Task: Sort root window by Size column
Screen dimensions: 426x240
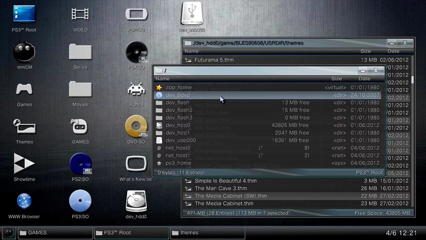Action: pyautogui.click(x=336, y=79)
